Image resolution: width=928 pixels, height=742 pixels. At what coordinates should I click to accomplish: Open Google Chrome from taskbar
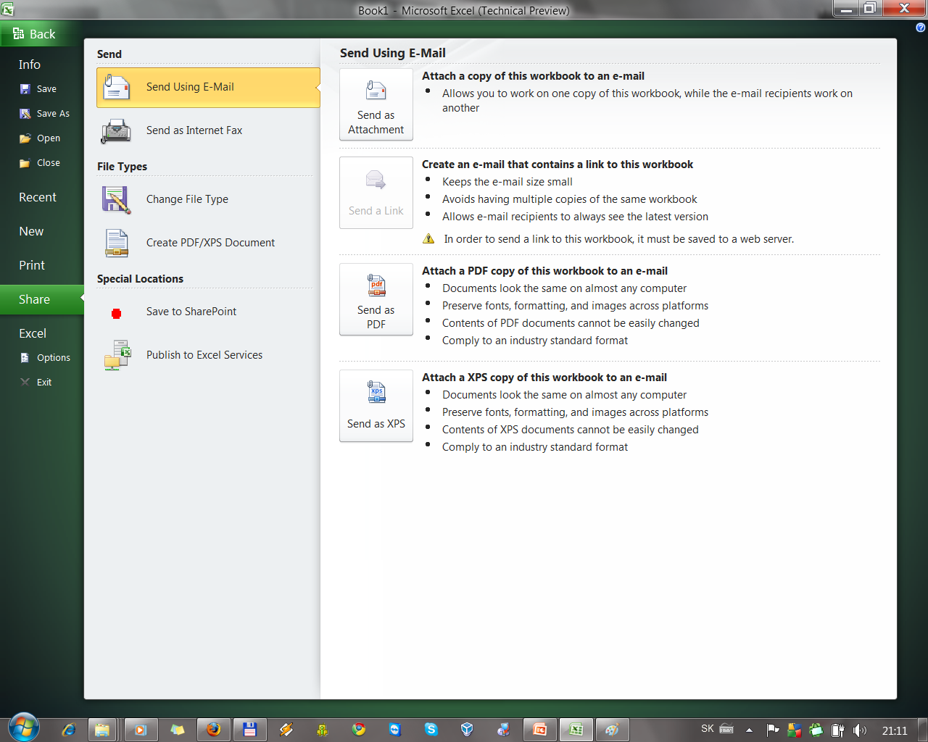[x=359, y=730]
